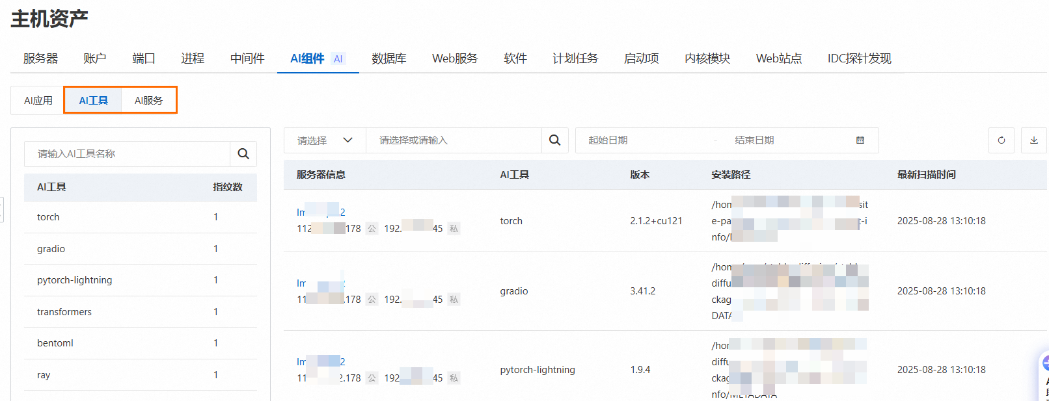Open the 请选择 filter dropdown
This screenshot has height=401, width=1049.
(x=325, y=140)
